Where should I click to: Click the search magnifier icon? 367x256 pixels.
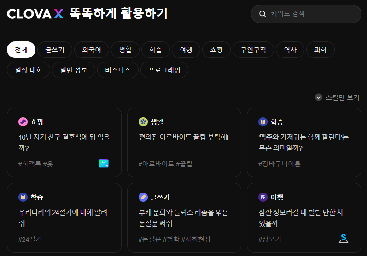coord(263,14)
